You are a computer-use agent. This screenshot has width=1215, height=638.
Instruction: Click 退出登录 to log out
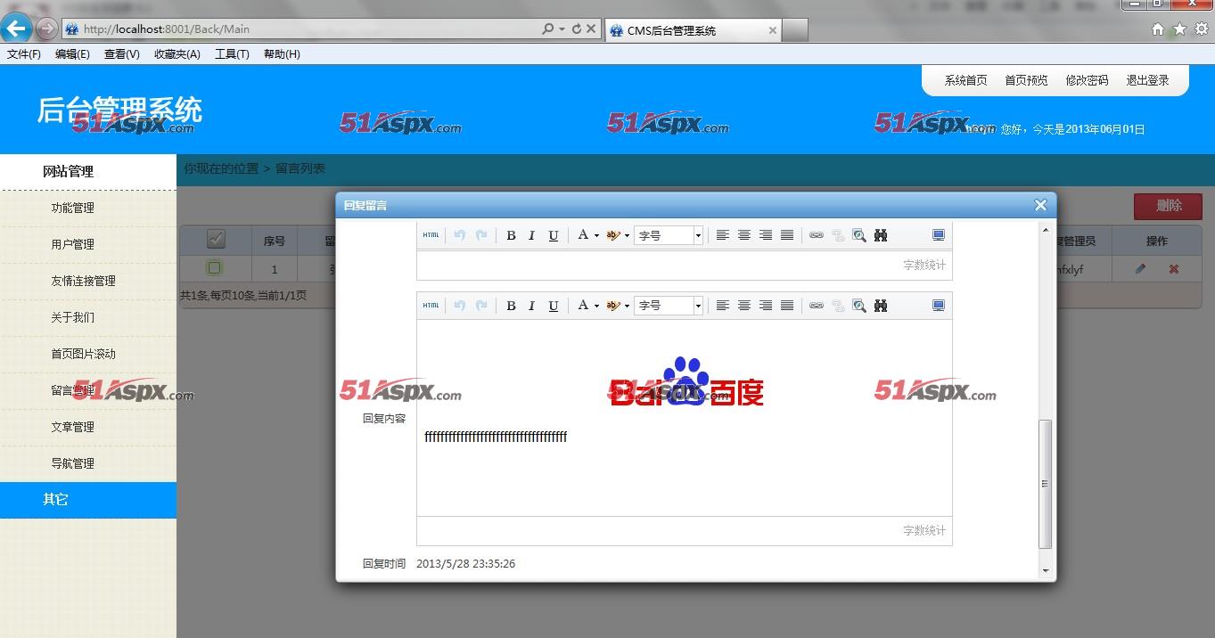[x=1148, y=80]
